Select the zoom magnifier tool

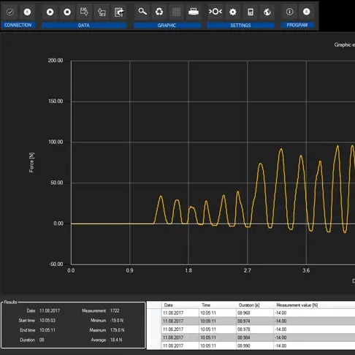click(142, 12)
